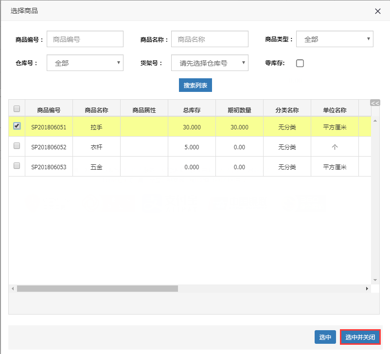The height and width of the screenshot is (354, 390).
Task: Click into the 商品名称 text field
Action: pyautogui.click(x=210, y=39)
